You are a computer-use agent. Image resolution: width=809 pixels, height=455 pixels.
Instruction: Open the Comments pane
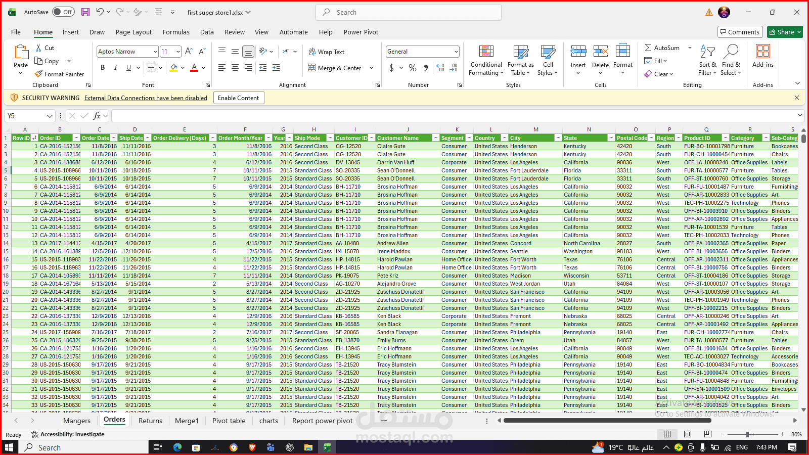(x=740, y=32)
